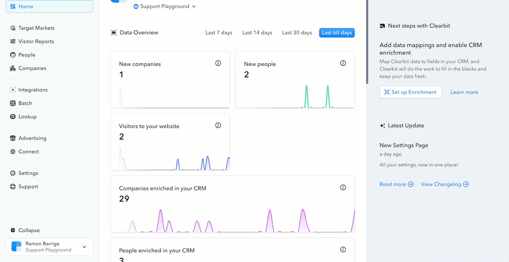Click the Settings gear icon
The image size is (509, 262).
tap(13, 173)
